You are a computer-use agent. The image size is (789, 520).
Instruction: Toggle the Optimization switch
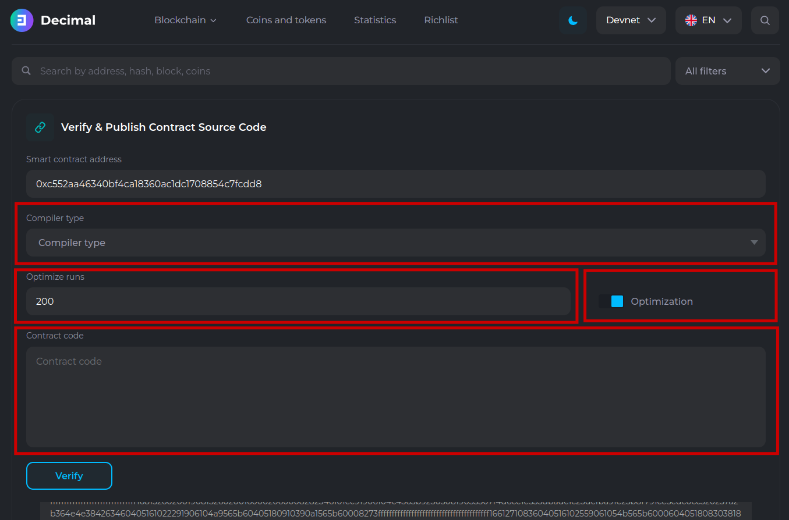[x=611, y=301]
